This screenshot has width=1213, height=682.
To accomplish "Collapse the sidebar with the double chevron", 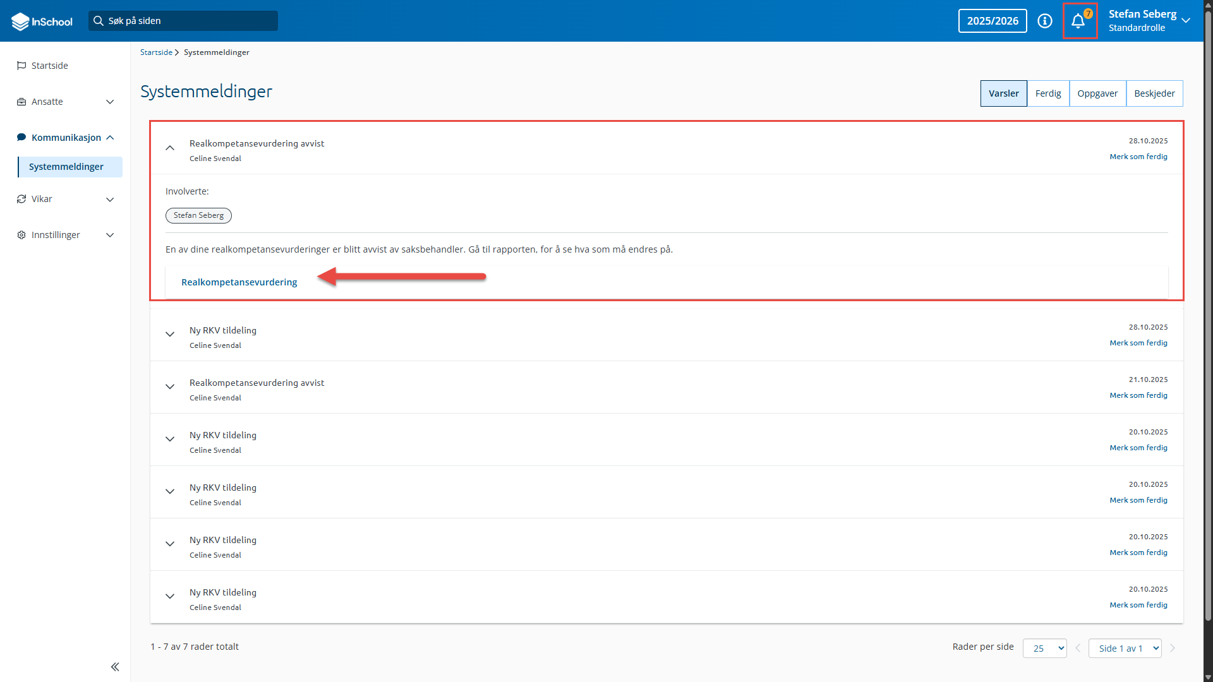I will pos(115,667).
